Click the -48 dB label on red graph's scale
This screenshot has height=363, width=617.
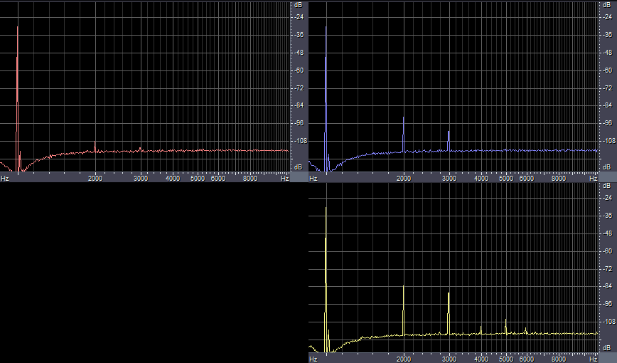[x=299, y=53]
